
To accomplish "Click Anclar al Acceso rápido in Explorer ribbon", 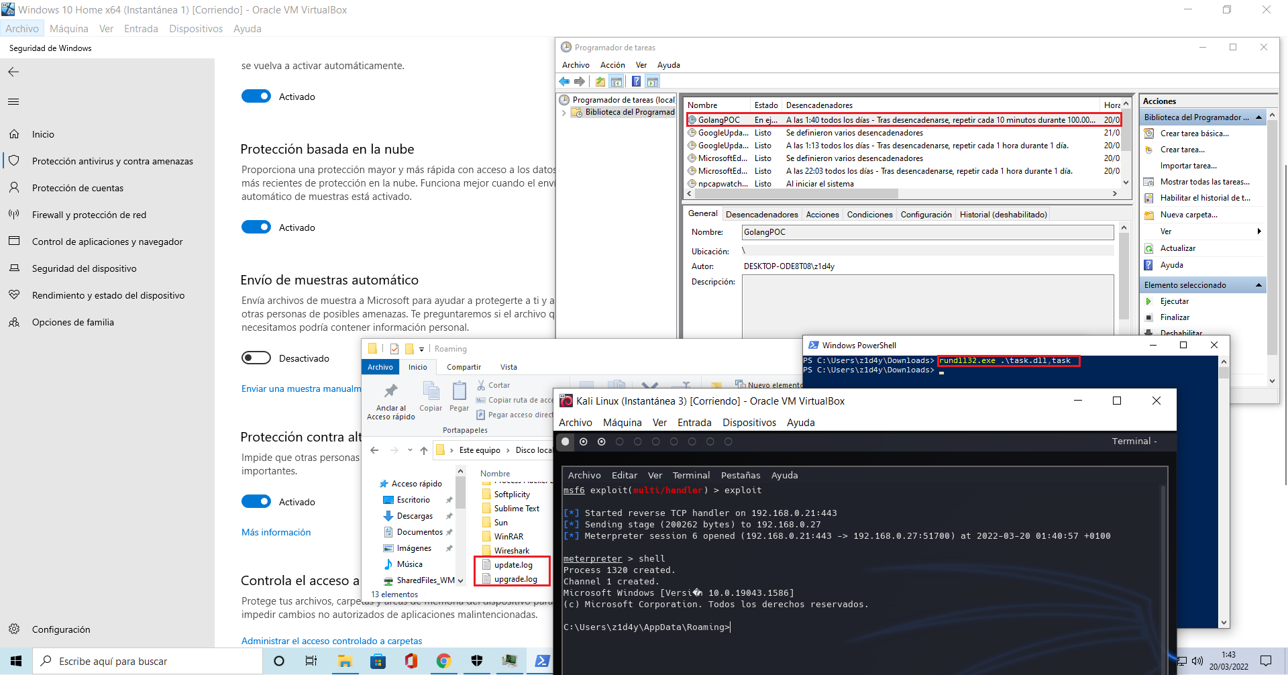I will pyautogui.click(x=391, y=401).
